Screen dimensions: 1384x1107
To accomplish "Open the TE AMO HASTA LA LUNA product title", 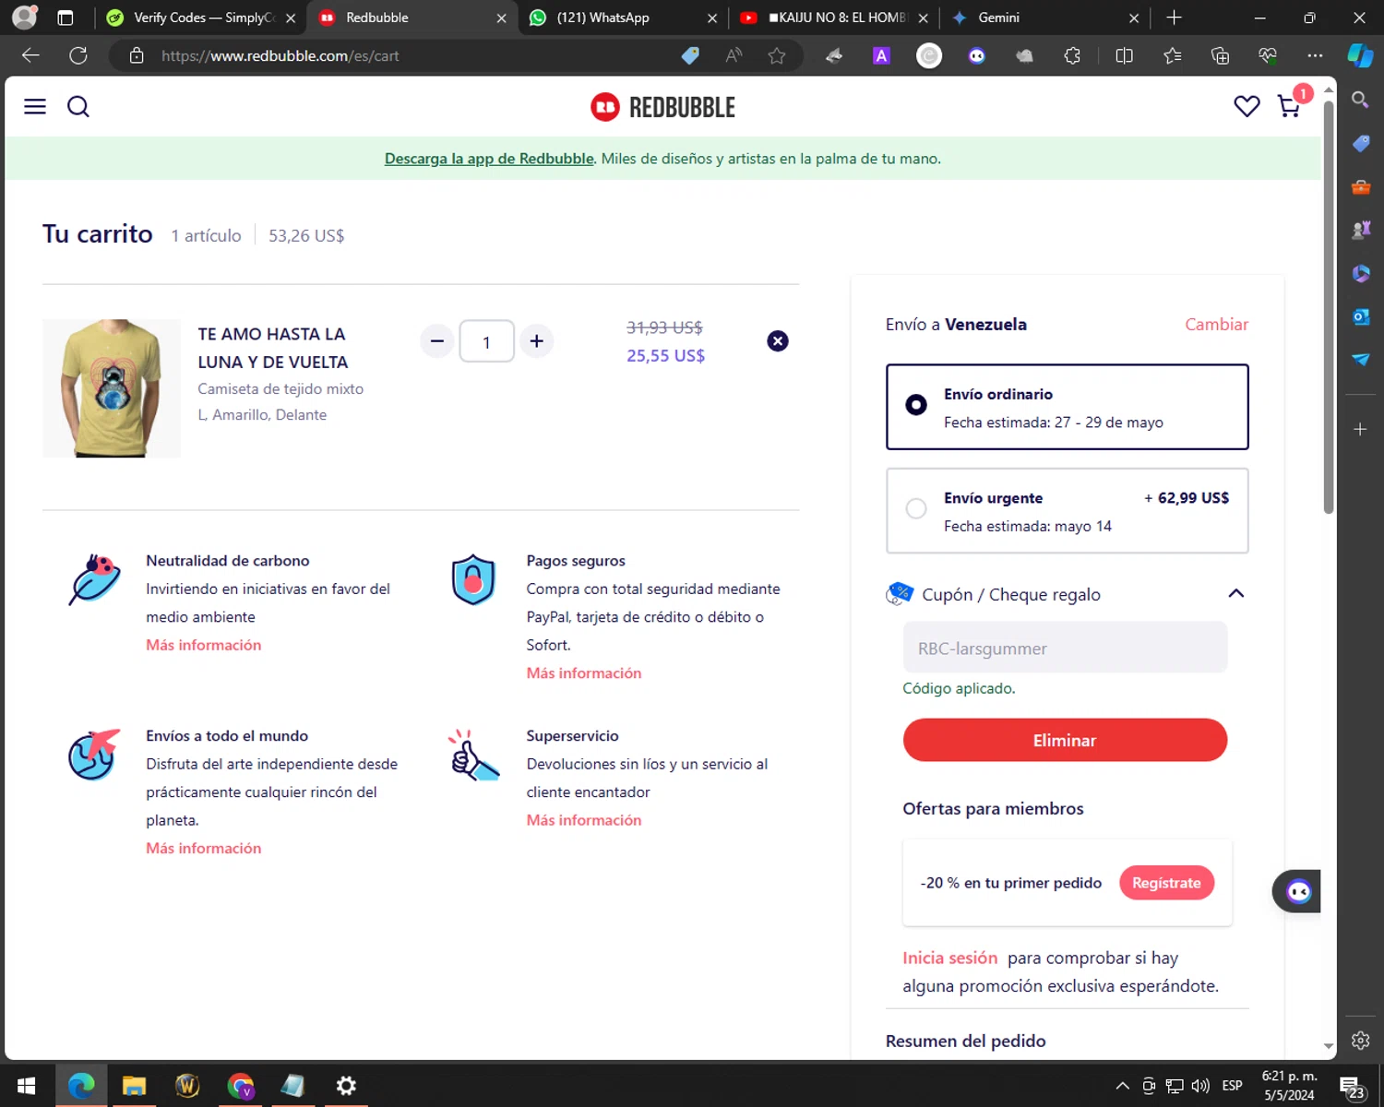I will pyautogui.click(x=272, y=348).
